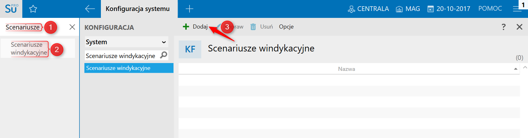This screenshot has width=528, height=138.
Task: Go back with the left arrow icon
Action: [90, 9]
